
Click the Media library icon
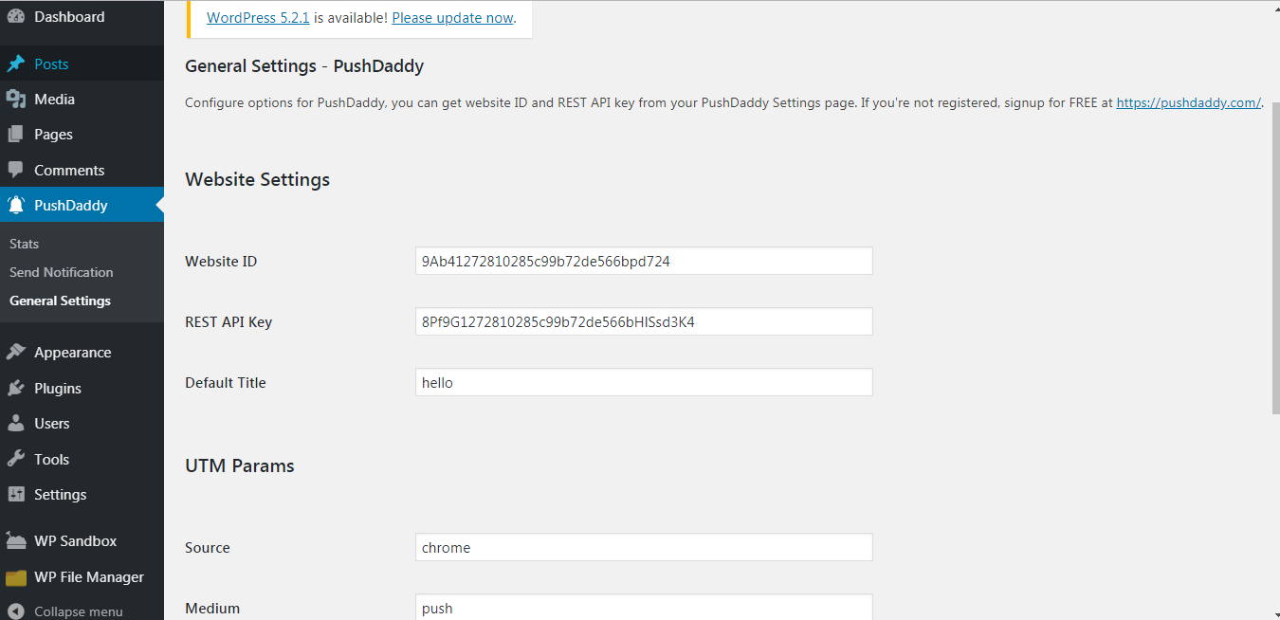coord(15,100)
